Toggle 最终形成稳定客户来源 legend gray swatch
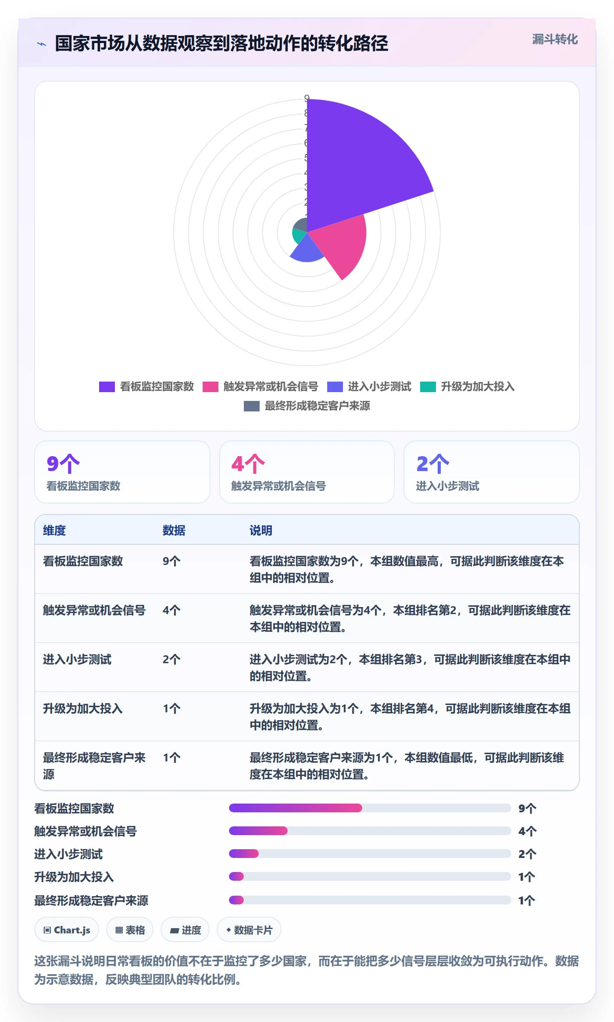 point(251,406)
